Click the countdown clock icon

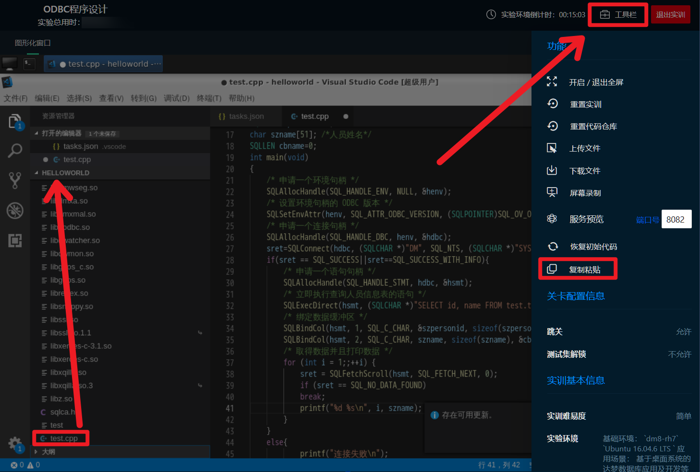(x=491, y=14)
